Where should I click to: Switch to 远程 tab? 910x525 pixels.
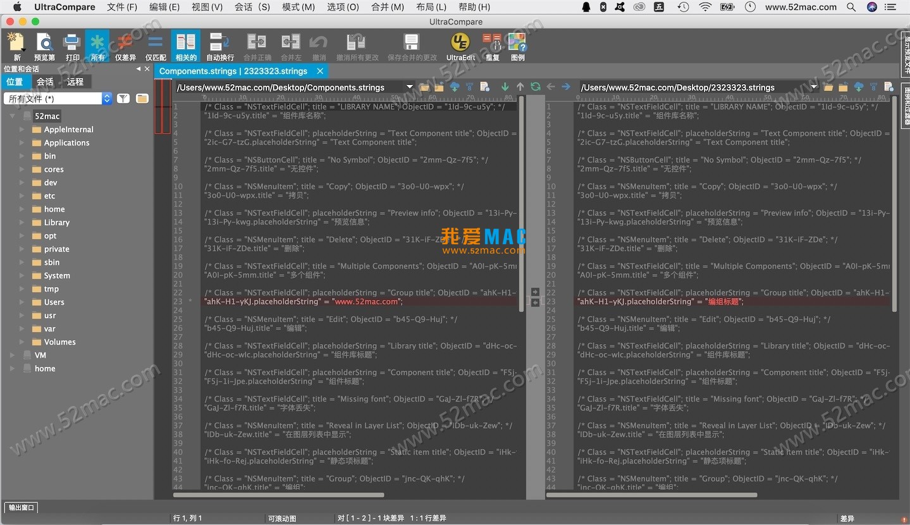[75, 82]
